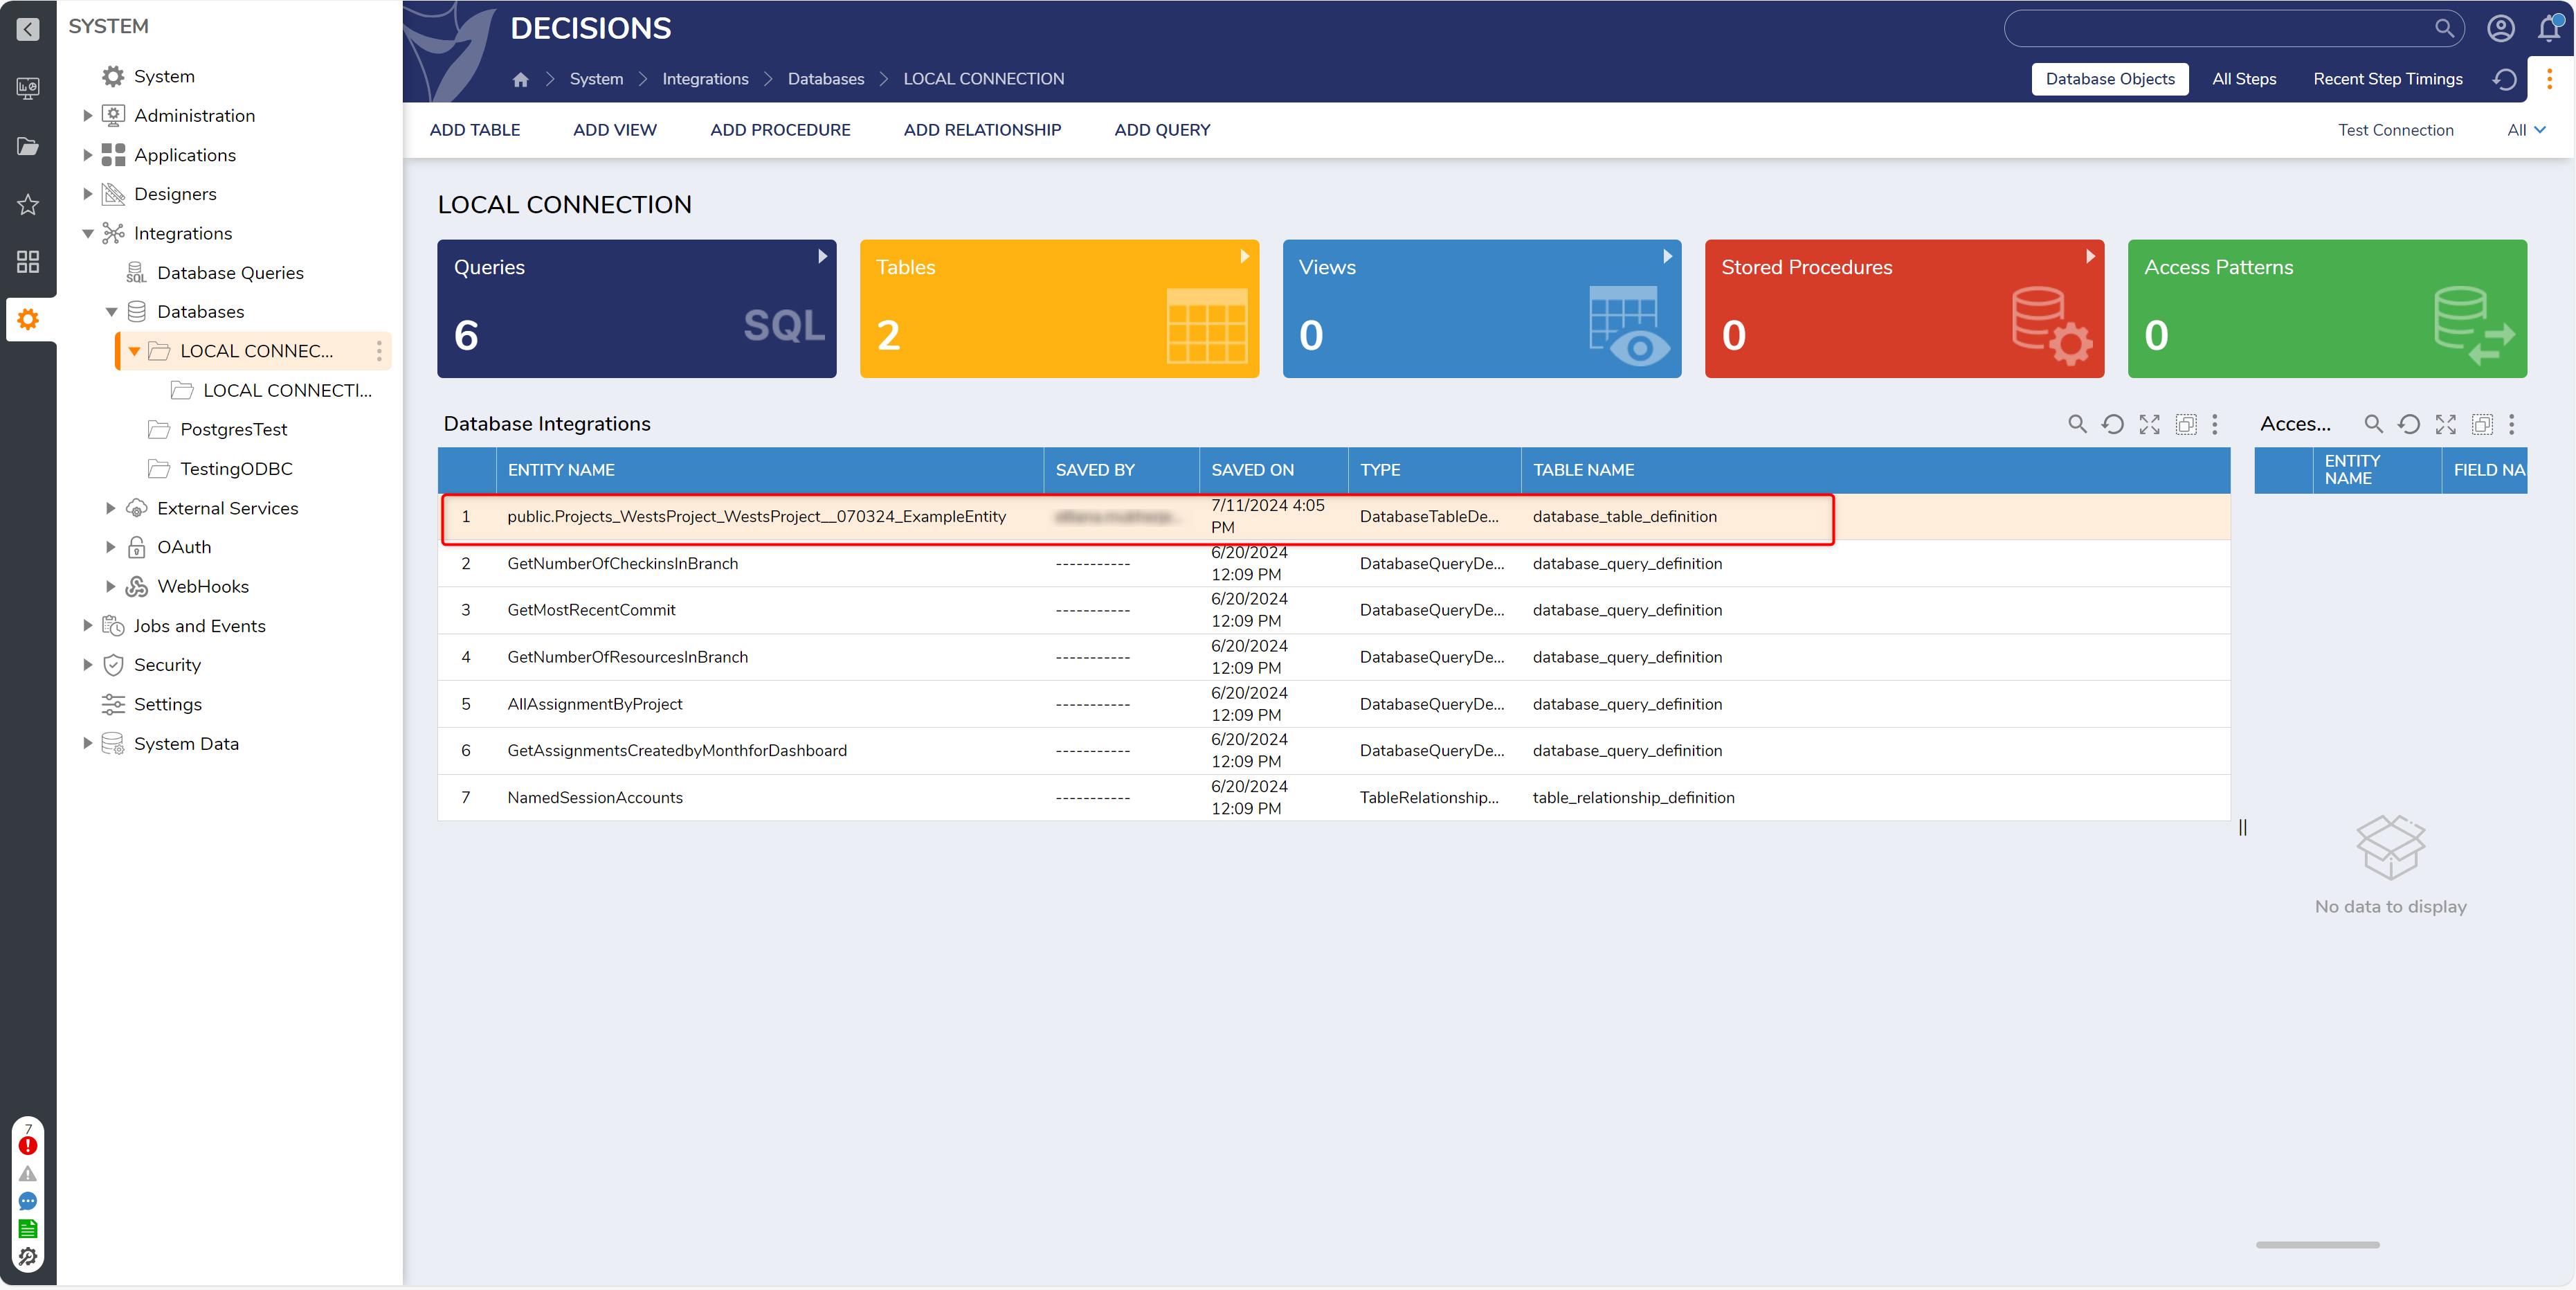
Task: Refresh the page with header refresh icon
Action: coord(2504,79)
